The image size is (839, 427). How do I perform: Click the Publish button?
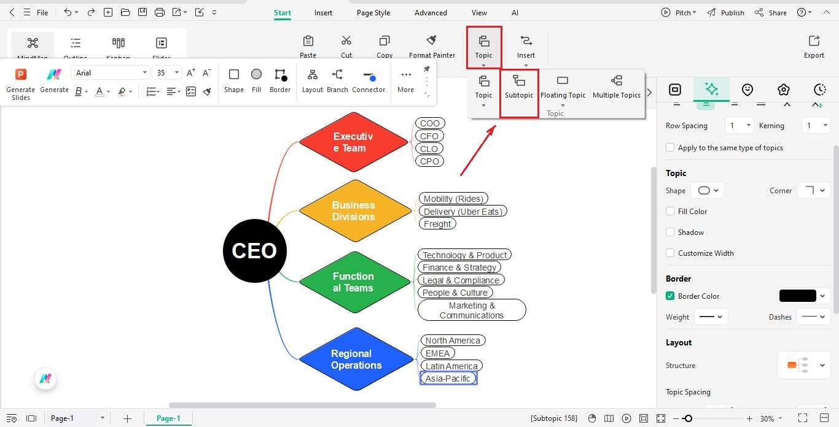pyautogui.click(x=725, y=12)
